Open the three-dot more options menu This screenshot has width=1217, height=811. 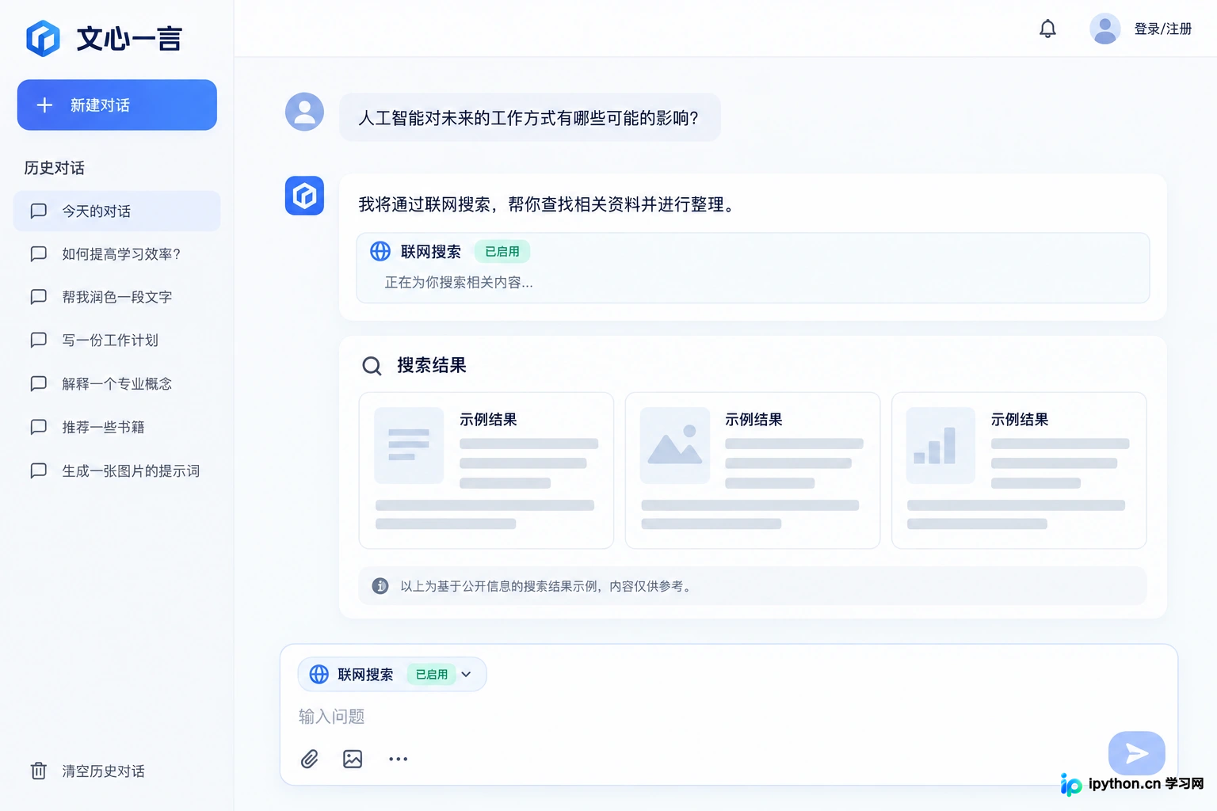point(398,759)
